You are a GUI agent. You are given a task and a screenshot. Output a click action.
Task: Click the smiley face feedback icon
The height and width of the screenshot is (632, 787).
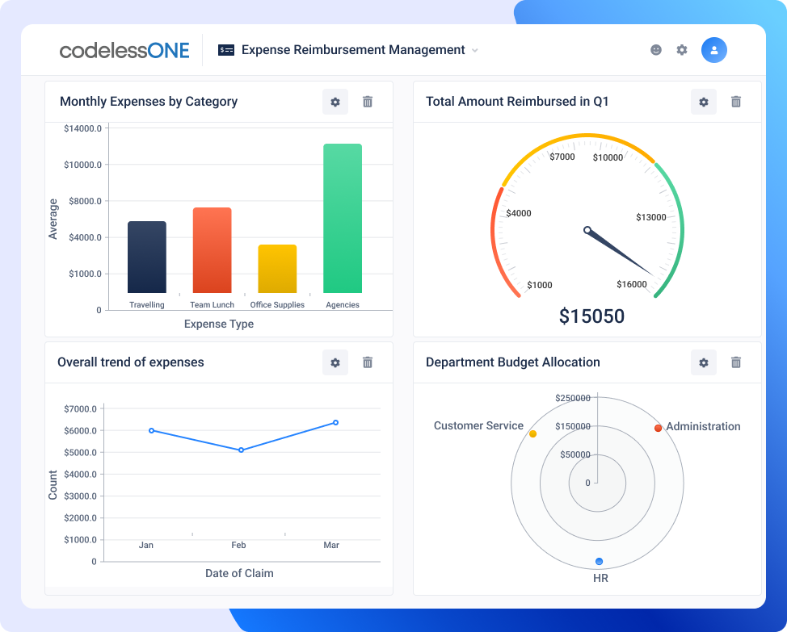pyautogui.click(x=656, y=49)
